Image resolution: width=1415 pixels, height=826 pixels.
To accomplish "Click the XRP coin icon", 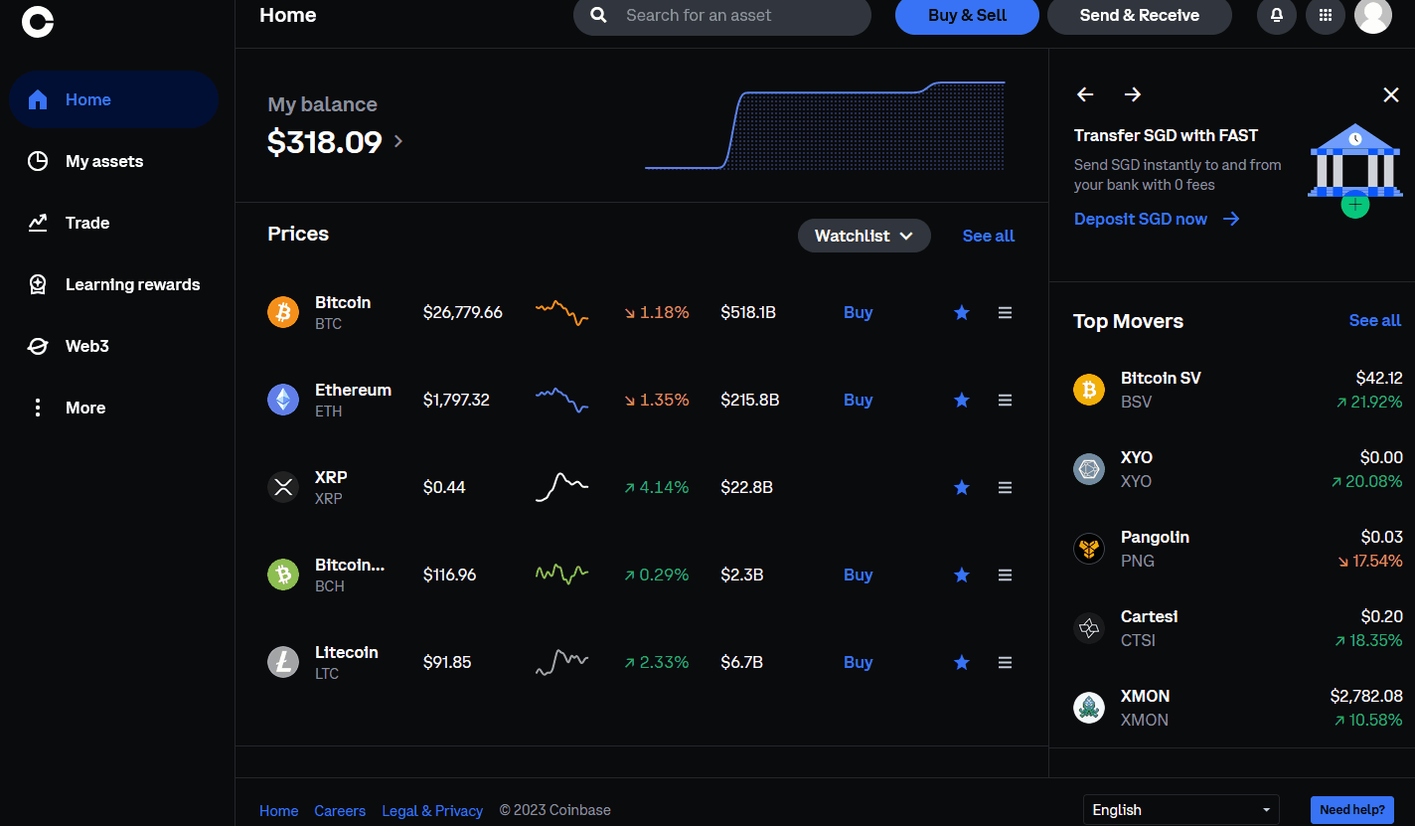I will pyautogui.click(x=283, y=487).
